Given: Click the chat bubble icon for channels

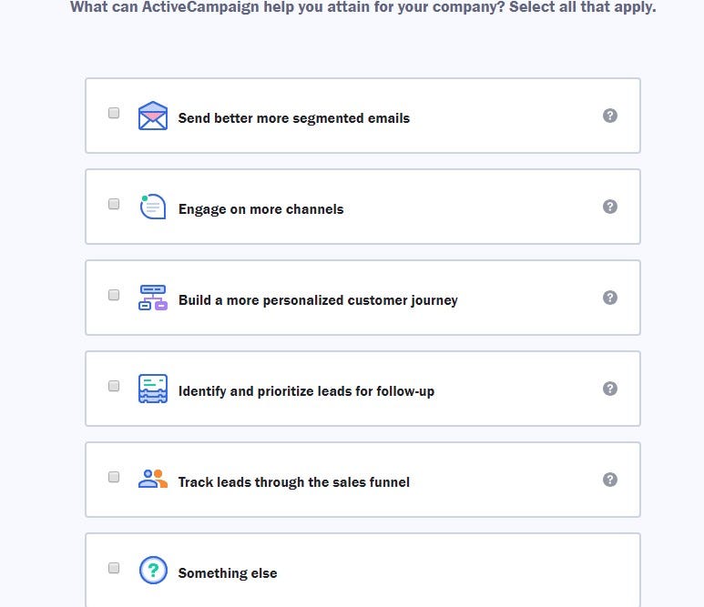Looking at the screenshot, I should [x=153, y=207].
